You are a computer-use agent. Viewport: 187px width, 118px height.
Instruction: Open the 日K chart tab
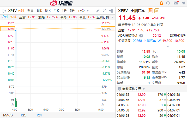[x=39, y=11]
